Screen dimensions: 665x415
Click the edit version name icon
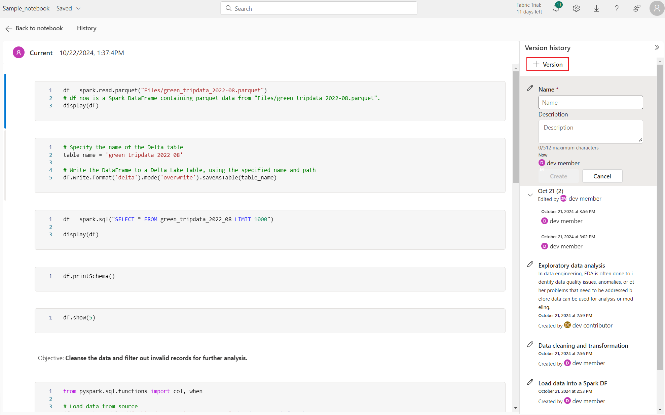[530, 88]
